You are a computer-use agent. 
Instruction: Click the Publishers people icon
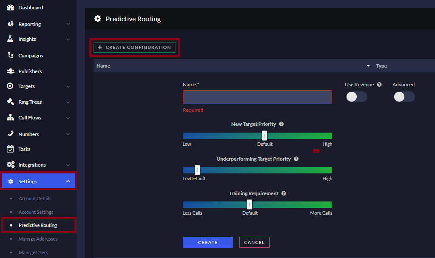(11, 71)
